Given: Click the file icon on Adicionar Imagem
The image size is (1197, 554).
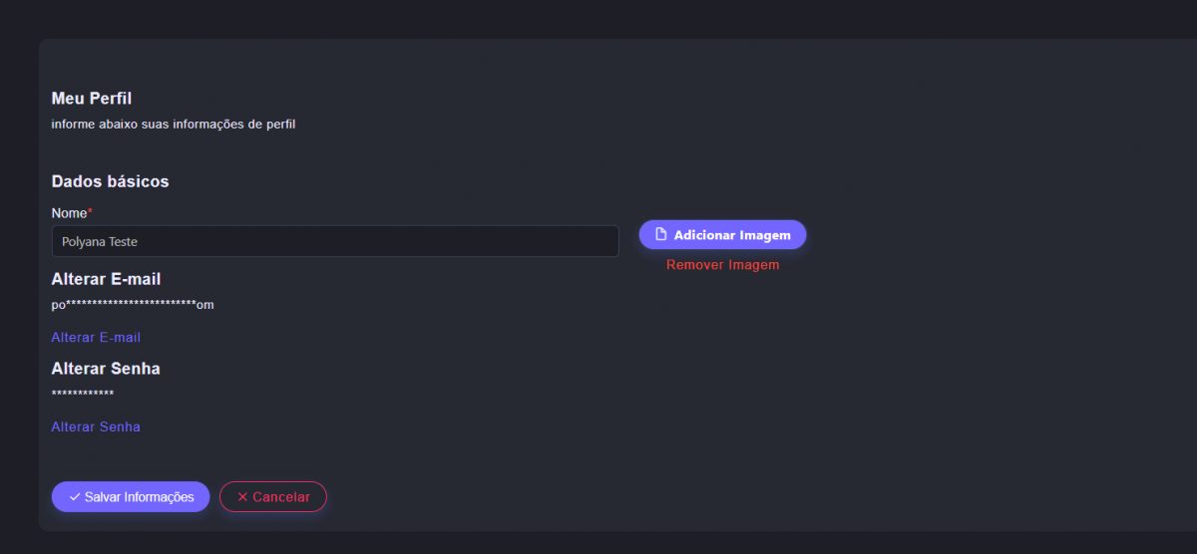Looking at the screenshot, I should [660, 235].
